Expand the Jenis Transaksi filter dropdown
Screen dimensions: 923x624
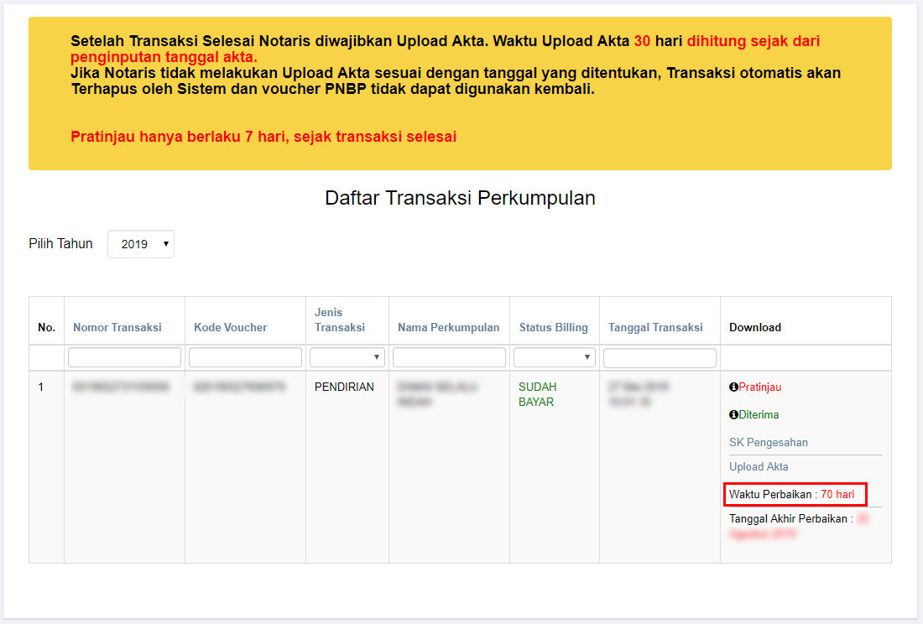coord(347,357)
